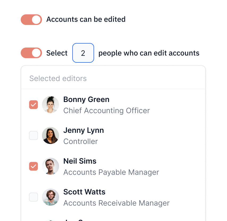227x221 pixels.
Task: Click the Accounts can be edited label
Action: point(86,19)
